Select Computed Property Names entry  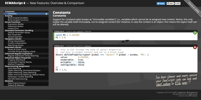20,62
